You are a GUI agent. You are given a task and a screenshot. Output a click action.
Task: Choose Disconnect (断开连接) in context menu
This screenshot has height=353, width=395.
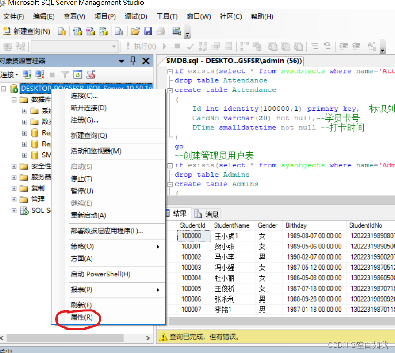tap(108, 108)
